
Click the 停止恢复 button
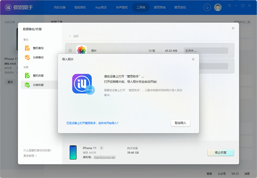(x=221, y=153)
